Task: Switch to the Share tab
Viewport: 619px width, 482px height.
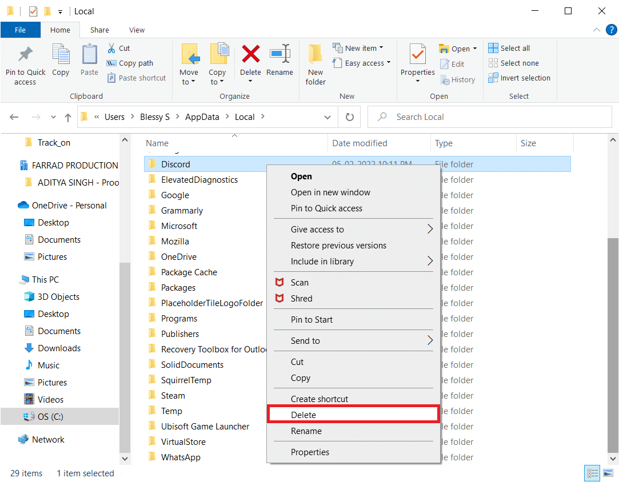Action: pos(99,30)
